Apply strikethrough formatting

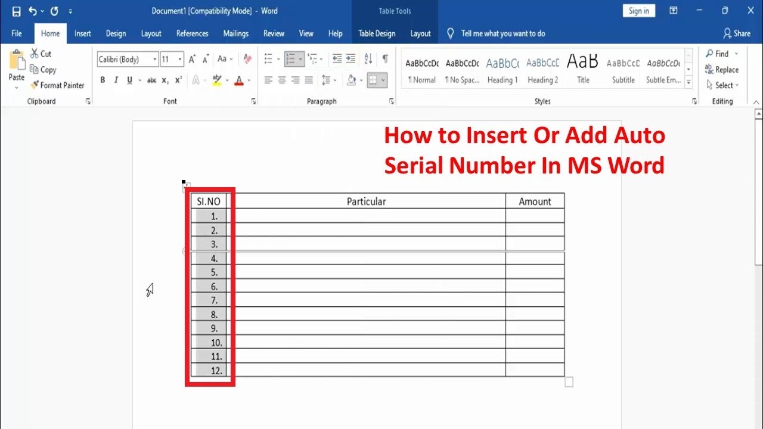click(151, 80)
